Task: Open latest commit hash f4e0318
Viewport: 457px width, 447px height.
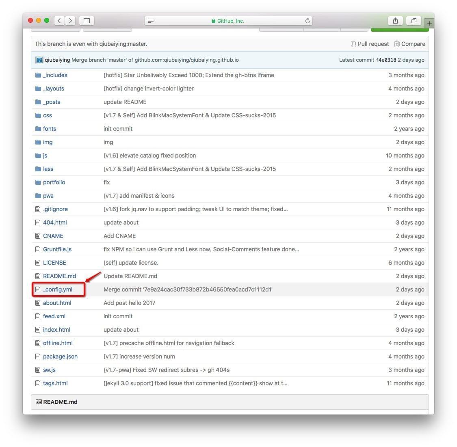Action: [386, 60]
